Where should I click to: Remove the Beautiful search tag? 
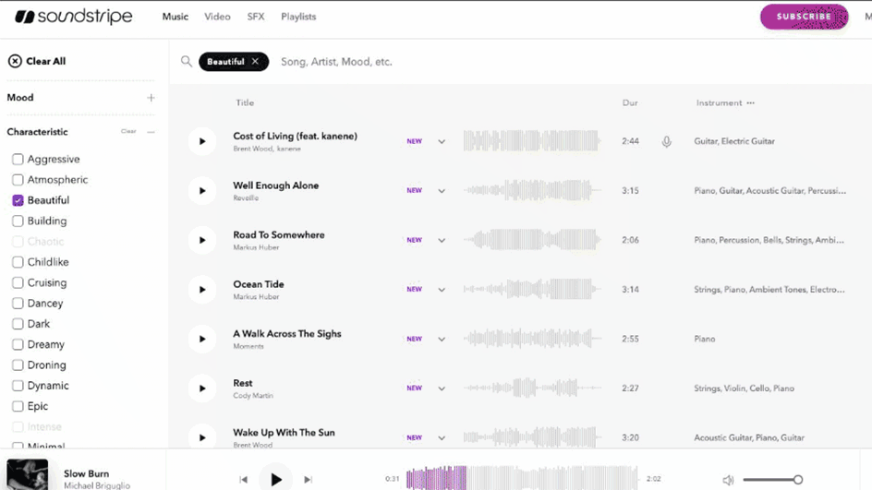point(256,62)
